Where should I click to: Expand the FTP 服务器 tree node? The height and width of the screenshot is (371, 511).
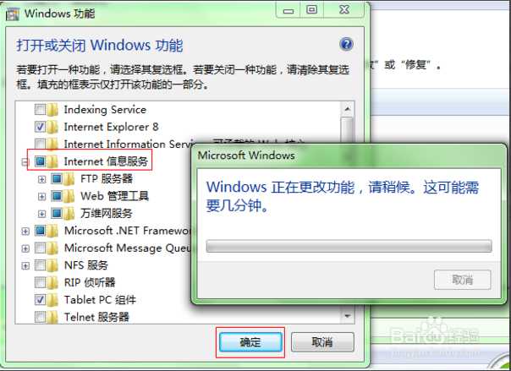click(41, 179)
